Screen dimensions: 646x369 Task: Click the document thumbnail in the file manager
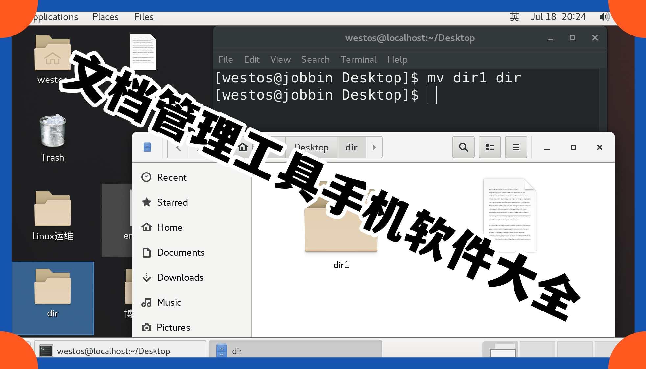pos(509,215)
